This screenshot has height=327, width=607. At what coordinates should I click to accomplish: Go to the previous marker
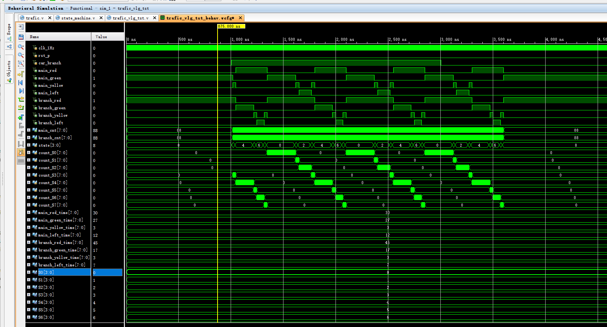click(x=21, y=126)
